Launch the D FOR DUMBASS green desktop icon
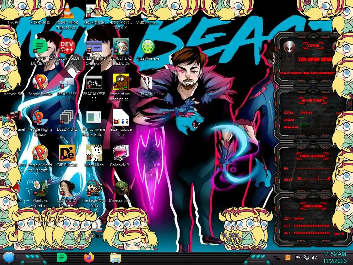The height and width of the screenshot is (265, 353). [40, 47]
